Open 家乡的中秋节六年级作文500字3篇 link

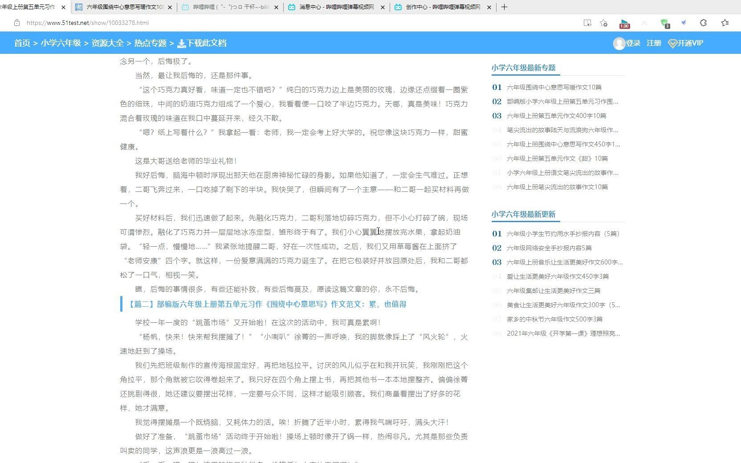(x=554, y=319)
